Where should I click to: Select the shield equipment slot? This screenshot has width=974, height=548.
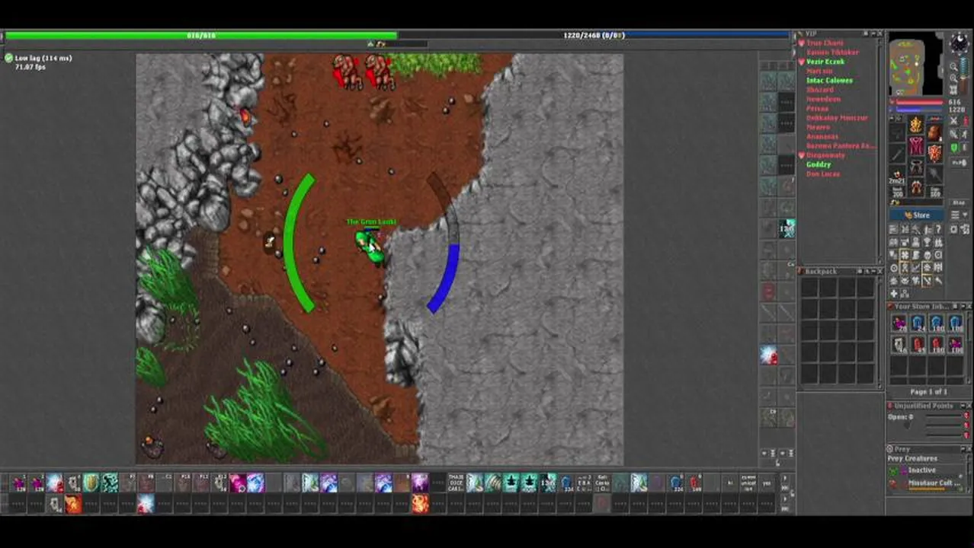pyautogui.click(x=934, y=153)
